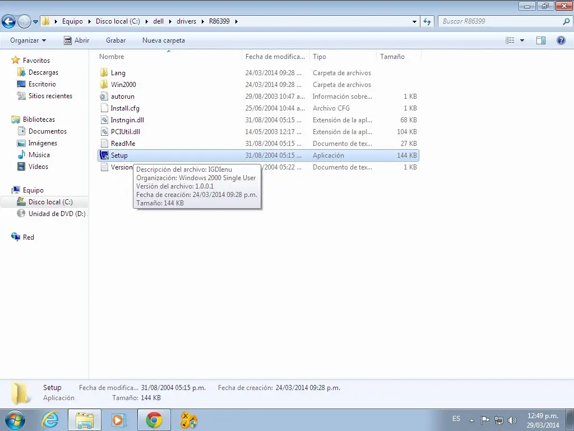Select the Install.cfg file icon
Screen dimensions: 574x431
tap(104, 108)
